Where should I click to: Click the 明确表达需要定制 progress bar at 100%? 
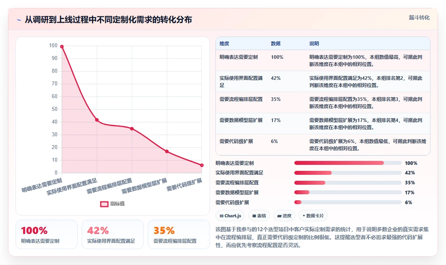click(348, 163)
